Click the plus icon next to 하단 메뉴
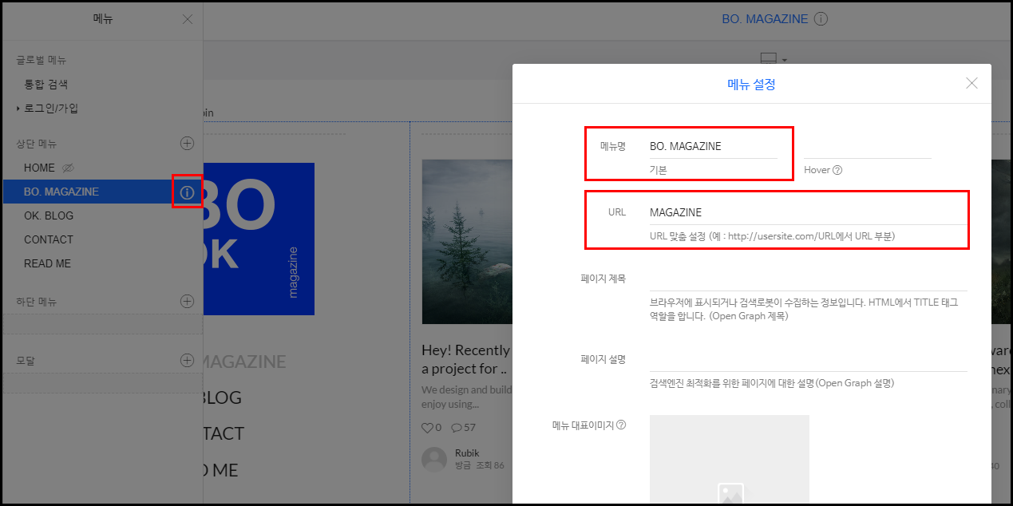This screenshot has height=506, width=1013. point(187,301)
